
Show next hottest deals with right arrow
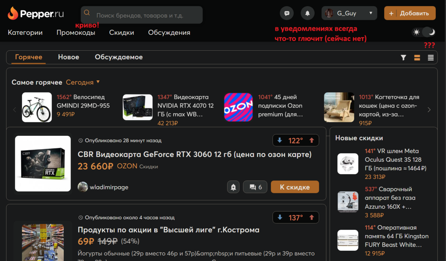pos(429,110)
